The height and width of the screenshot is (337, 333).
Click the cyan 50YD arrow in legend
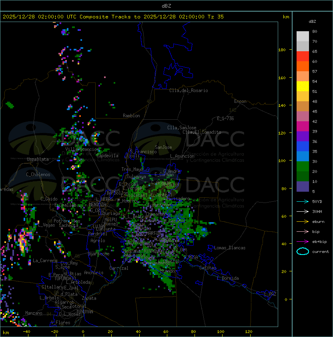303,201
